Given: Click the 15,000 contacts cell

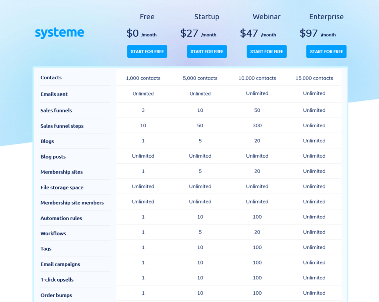Looking at the screenshot, I should [x=314, y=78].
